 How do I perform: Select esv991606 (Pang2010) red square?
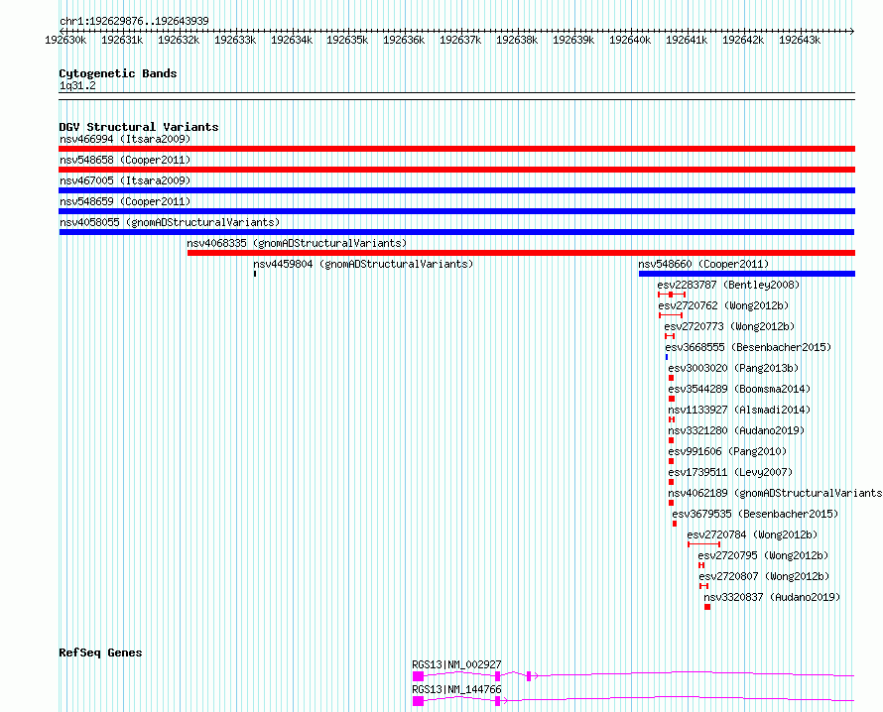tap(672, 461)
